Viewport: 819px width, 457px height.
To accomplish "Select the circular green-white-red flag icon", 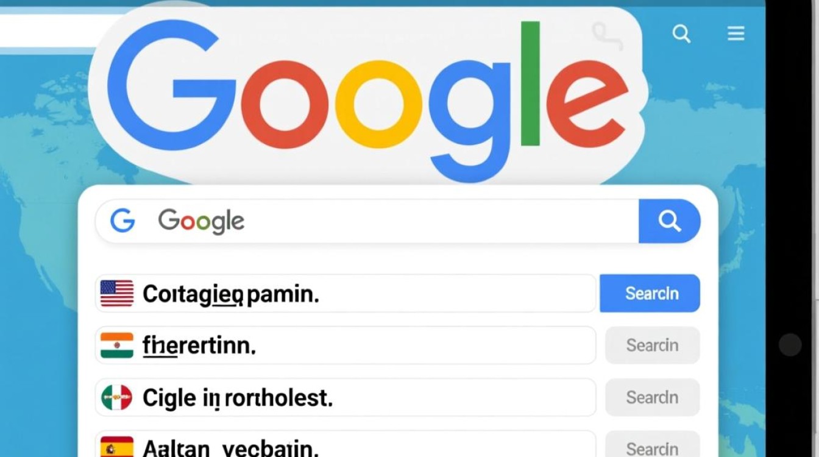I will click(x=116, y=398).
